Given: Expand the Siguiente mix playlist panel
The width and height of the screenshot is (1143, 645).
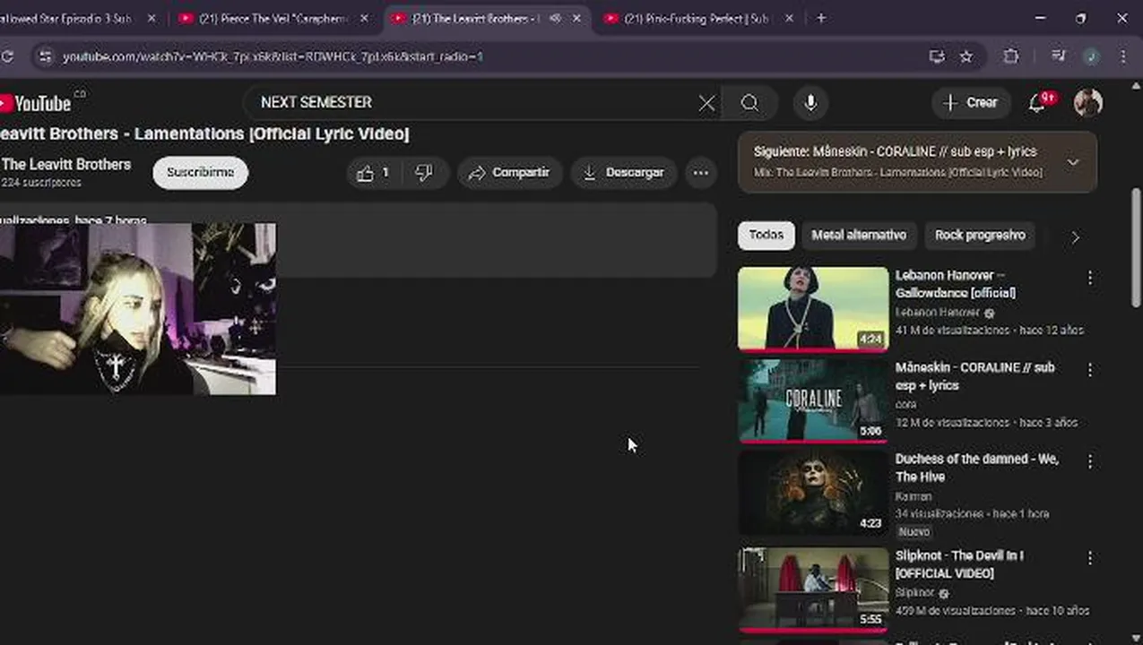Looking at the screenshot, I should pyautogui.click(x=1073, y=162).
